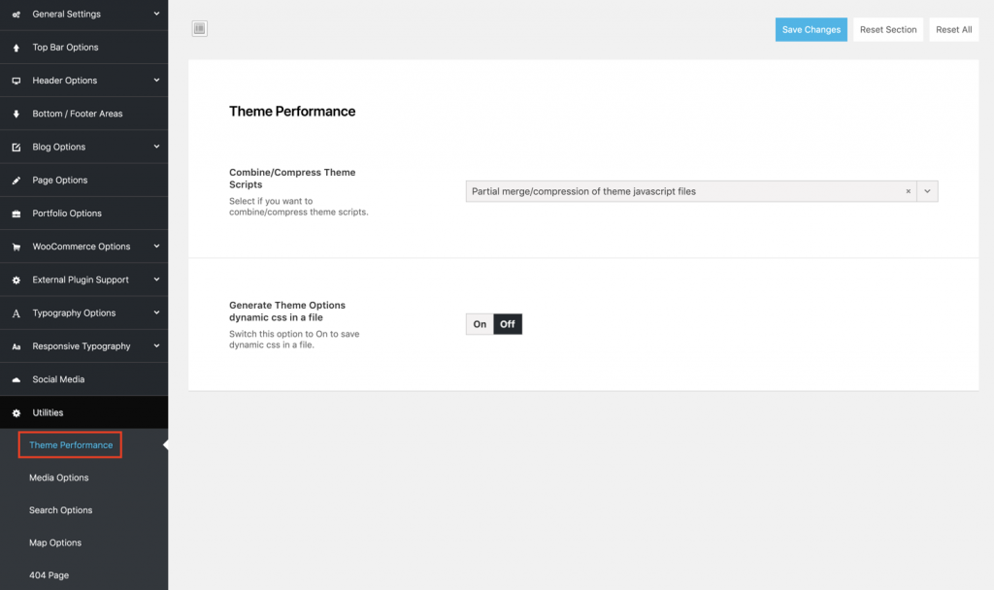Click the Reset Section button
Viewport: 994px width, 590px height.
click(x=887, y=29)
